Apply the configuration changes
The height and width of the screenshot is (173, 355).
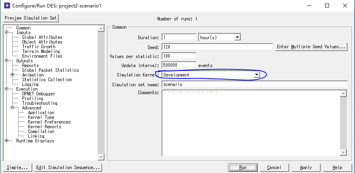point(306,168)
